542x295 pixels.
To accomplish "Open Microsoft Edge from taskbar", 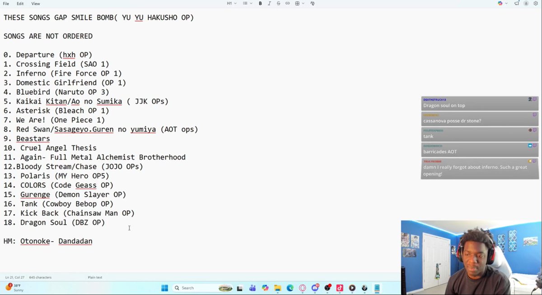I will [290, 288].
